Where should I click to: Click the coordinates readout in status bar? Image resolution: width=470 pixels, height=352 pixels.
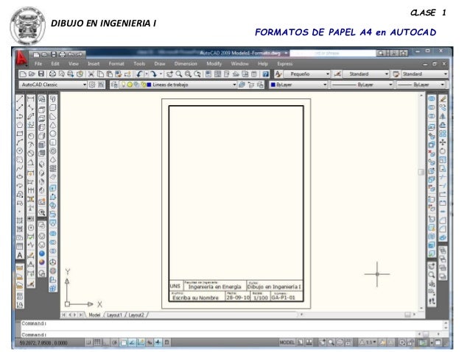pos(43,343)
